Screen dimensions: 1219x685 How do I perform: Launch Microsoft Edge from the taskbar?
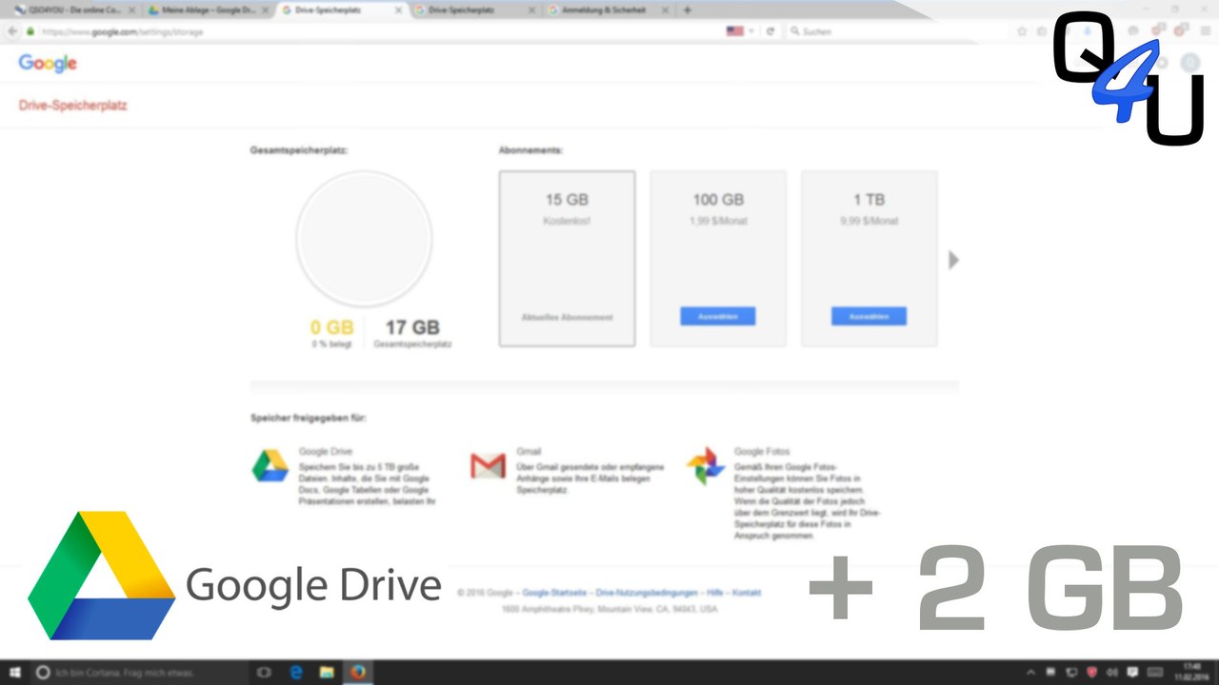pos(296,672)
